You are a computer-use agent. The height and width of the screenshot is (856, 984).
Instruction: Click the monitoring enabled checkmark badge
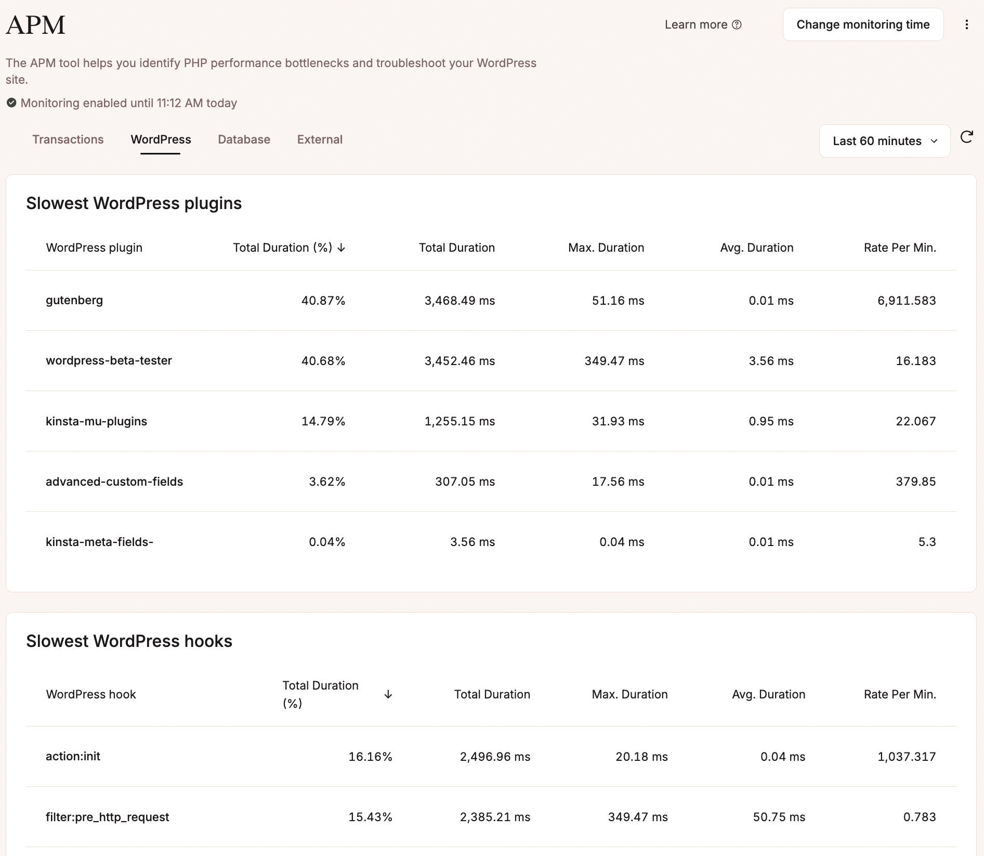pos(11,102)
